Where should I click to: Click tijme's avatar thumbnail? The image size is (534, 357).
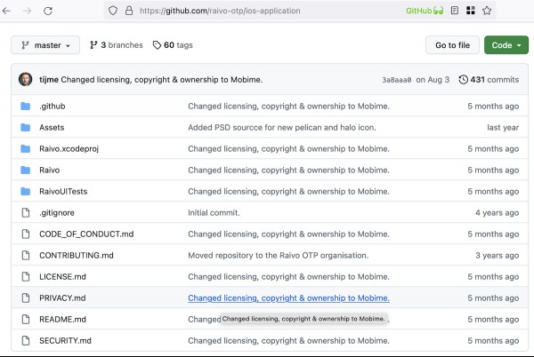coord(25,80)
